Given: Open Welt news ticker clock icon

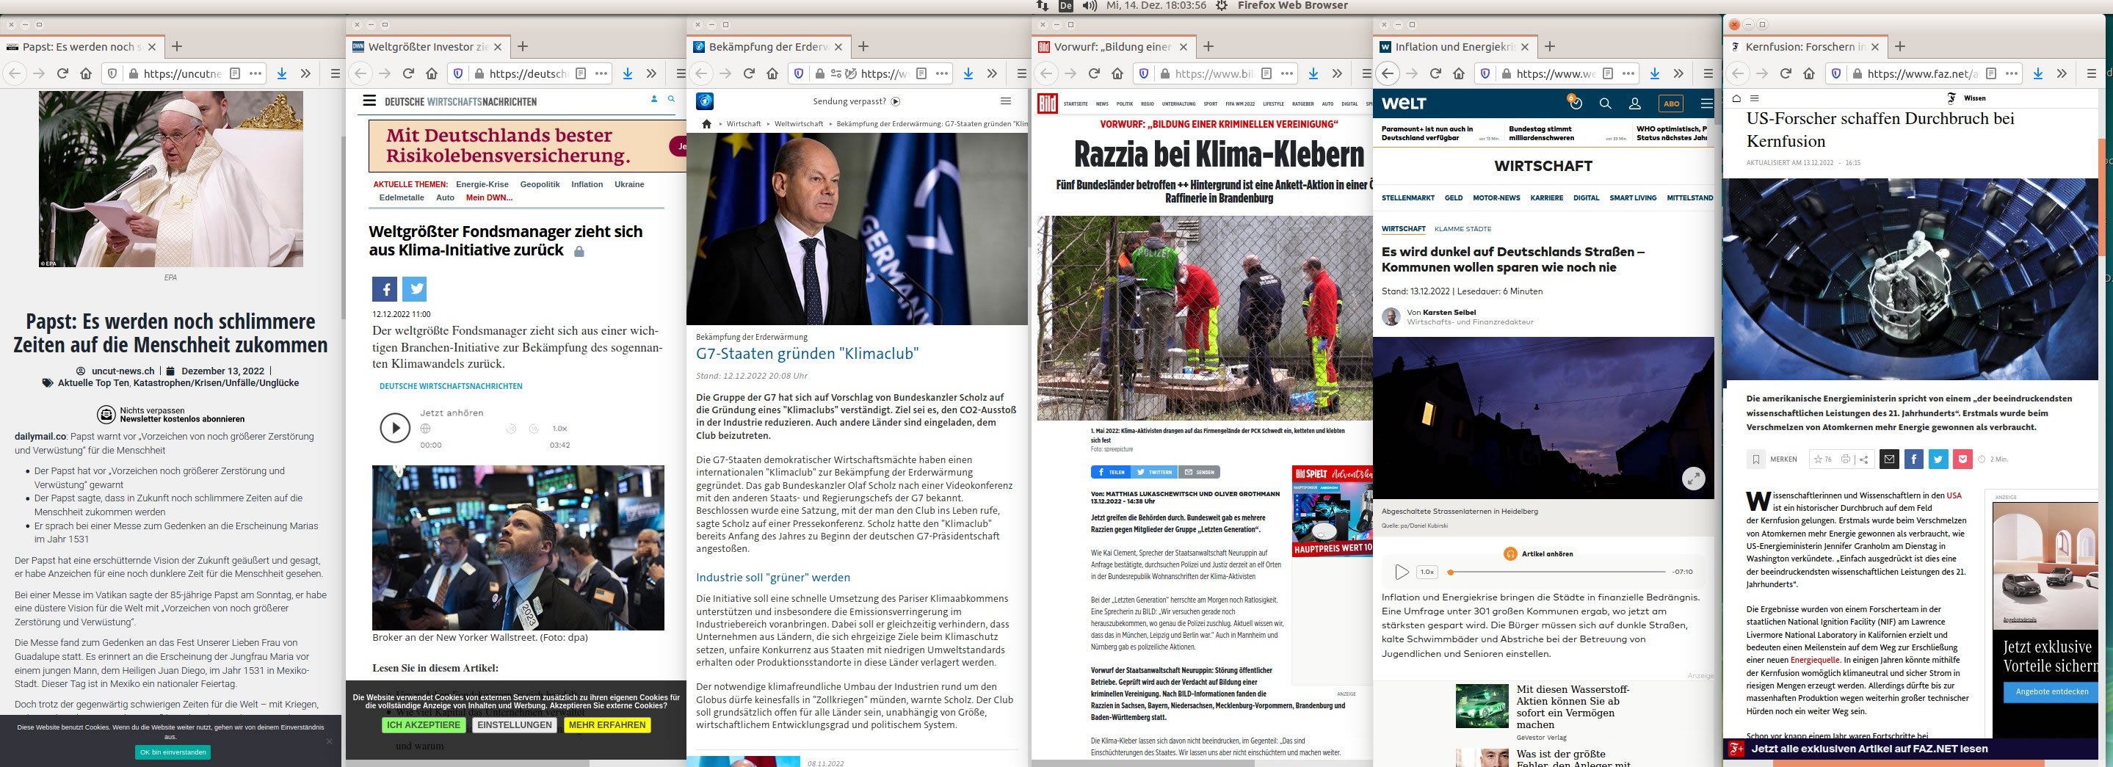Looking at the screenshot, I should click(x=1575, y=102).
